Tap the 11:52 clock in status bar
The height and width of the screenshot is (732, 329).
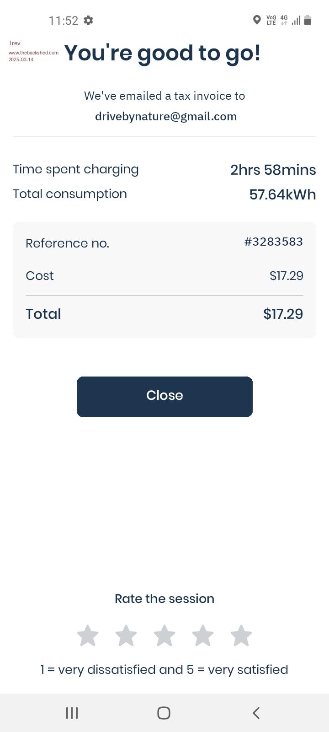[x=64, y=21]
